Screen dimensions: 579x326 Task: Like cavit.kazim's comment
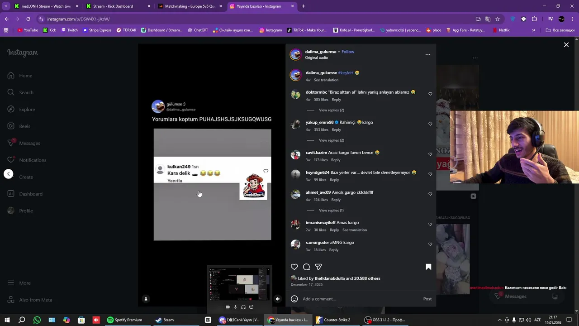pos(430,154)
